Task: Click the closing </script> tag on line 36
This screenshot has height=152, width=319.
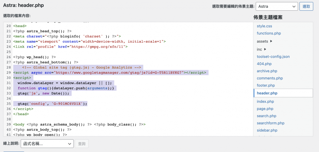Action: pos(23,109)
